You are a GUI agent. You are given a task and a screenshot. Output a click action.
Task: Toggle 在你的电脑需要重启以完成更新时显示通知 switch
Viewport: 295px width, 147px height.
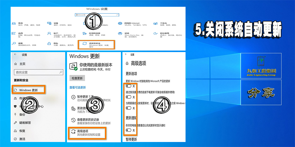pos(129,130)
